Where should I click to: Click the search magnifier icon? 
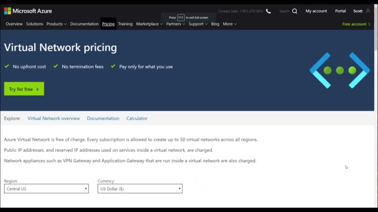[295, 11]
